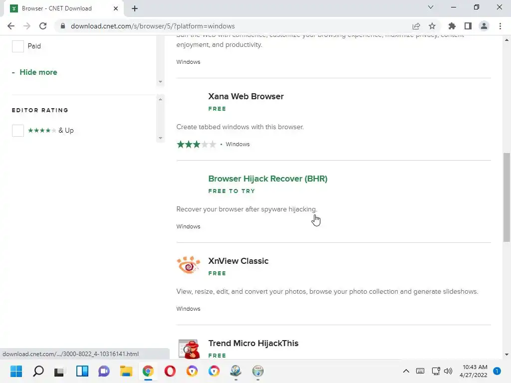The image size is (511, 383).
Task: Open Browser Hijack Recover (BHR) link
Action: pos(267,179)
